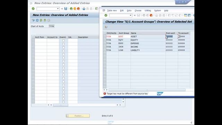Open the Help menu
This screenshot has height=125, width=222.
click(166, 10)
